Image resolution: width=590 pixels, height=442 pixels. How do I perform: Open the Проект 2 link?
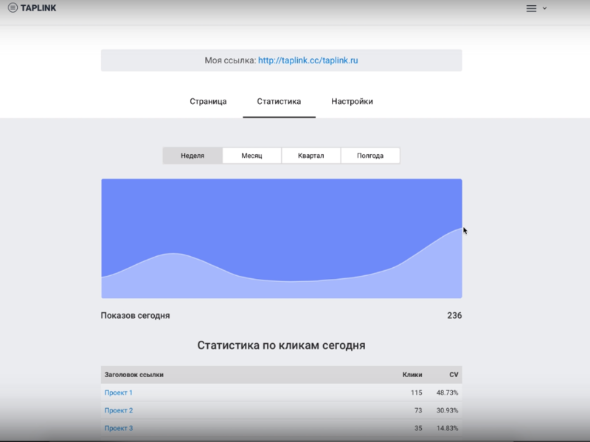point(119,410)
